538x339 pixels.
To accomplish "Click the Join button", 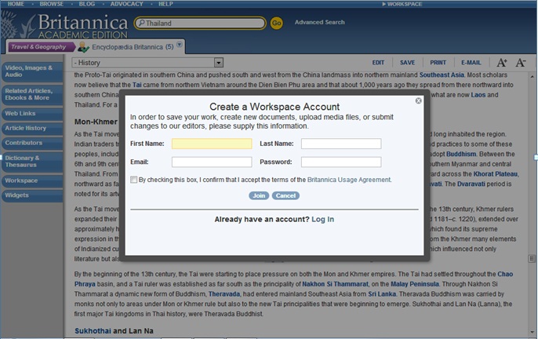I will pos(259,195).
